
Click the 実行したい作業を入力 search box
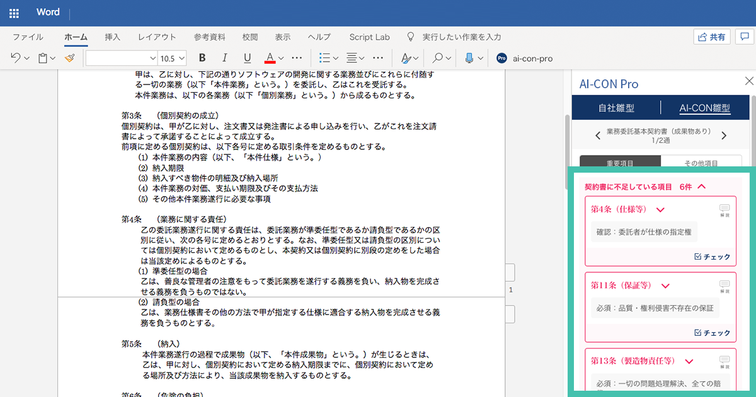pos(462,37)
